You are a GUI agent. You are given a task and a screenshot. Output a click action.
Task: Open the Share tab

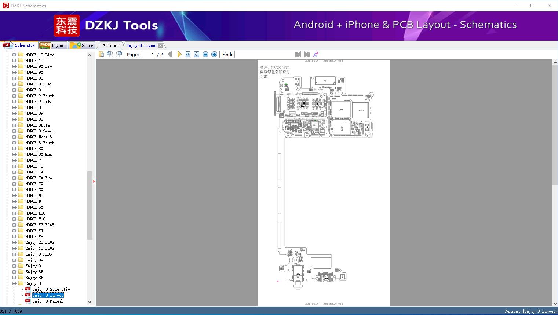(81, 45)
